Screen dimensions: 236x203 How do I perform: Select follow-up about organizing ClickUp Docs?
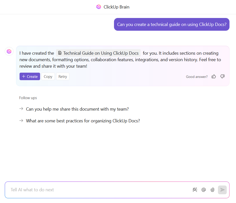point(83,121)
